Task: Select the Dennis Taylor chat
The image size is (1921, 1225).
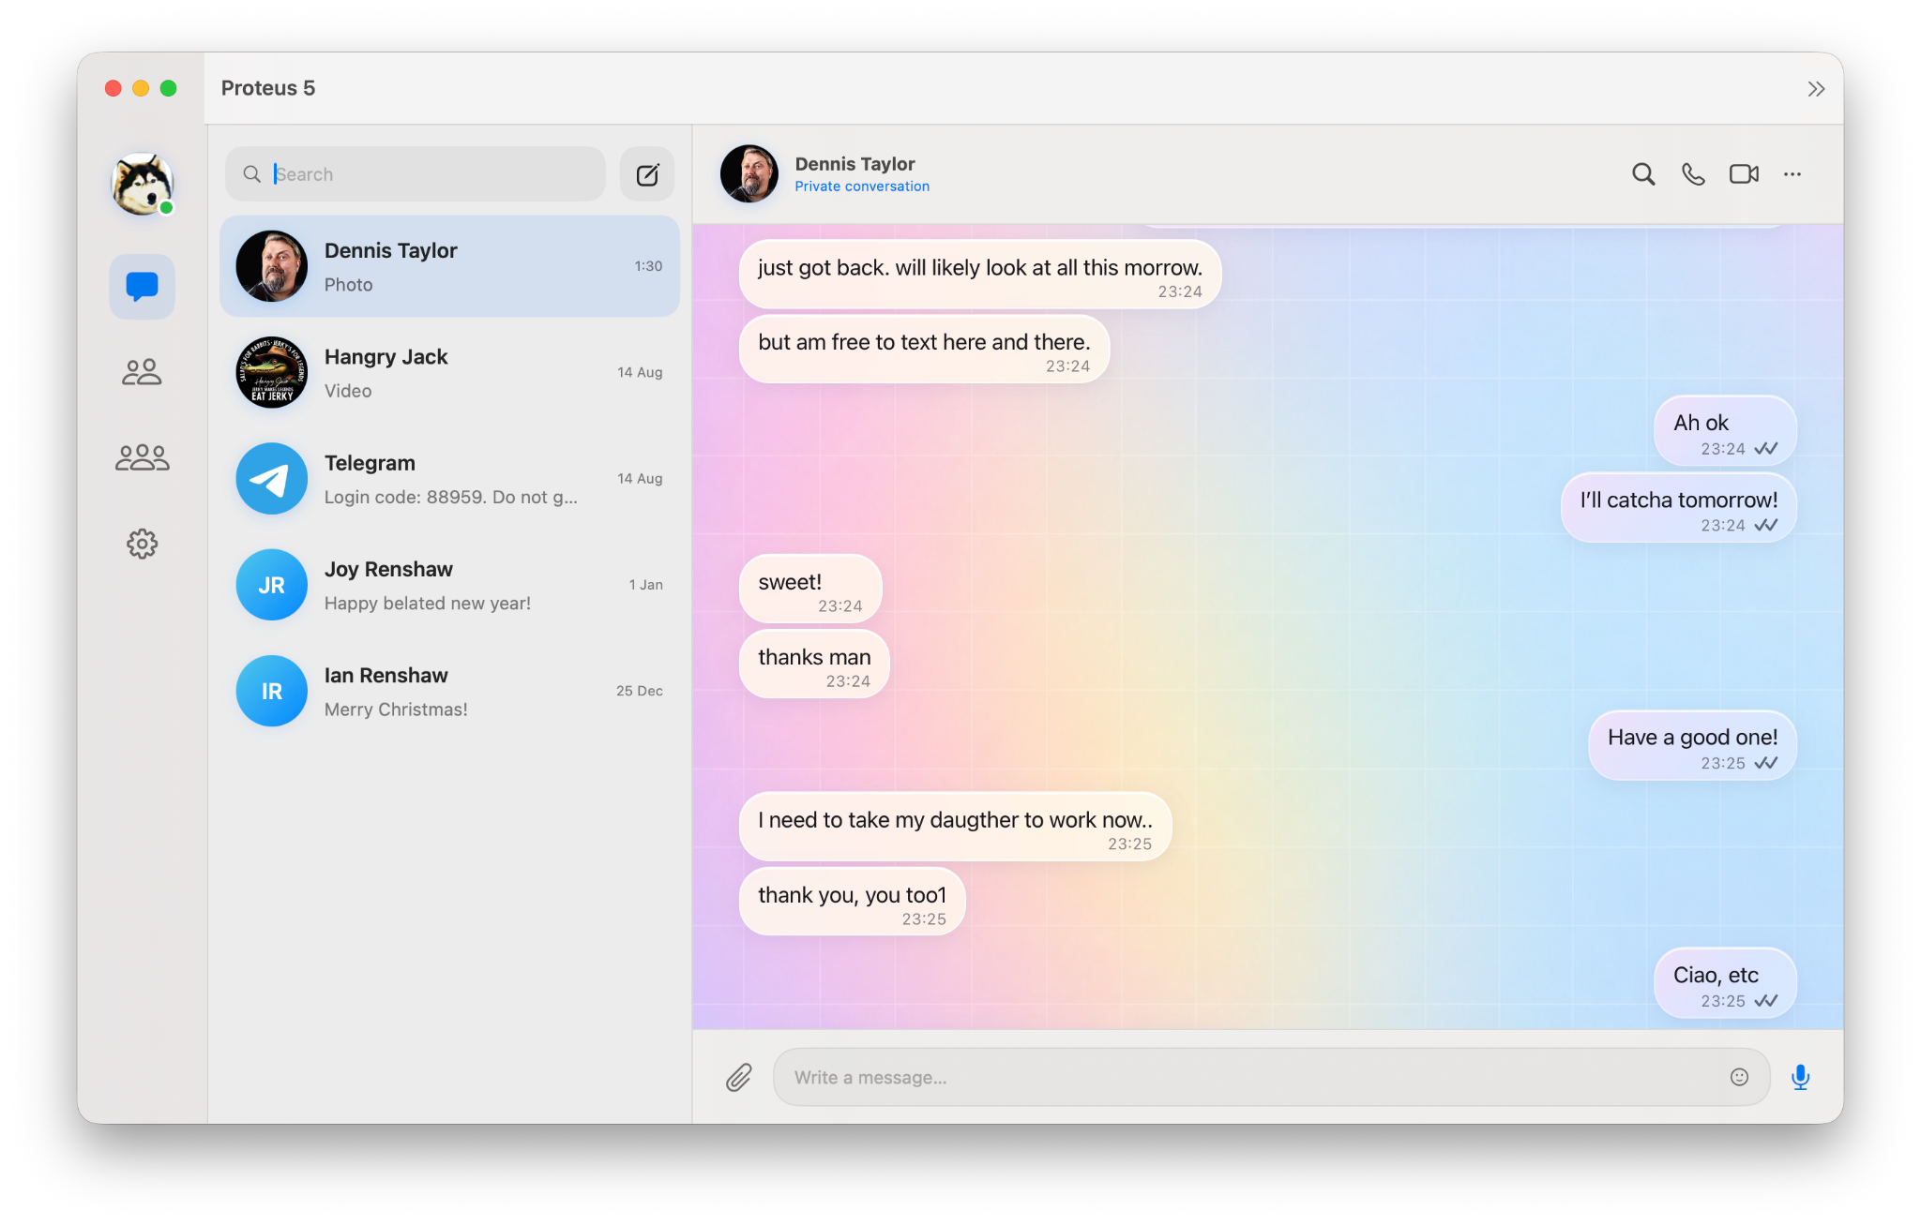Action: 449,266
